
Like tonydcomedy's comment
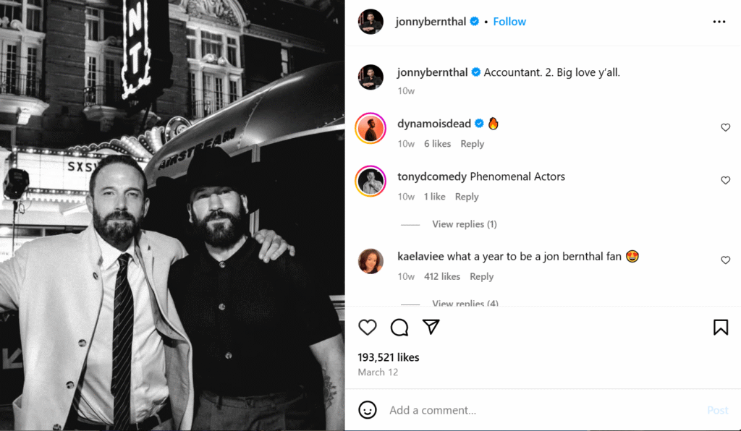(x=725, y=181)
